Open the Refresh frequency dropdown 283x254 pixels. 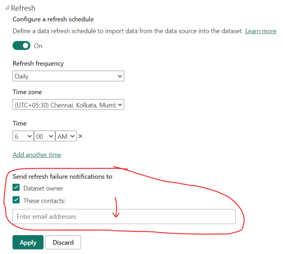[x=68, y=76]
